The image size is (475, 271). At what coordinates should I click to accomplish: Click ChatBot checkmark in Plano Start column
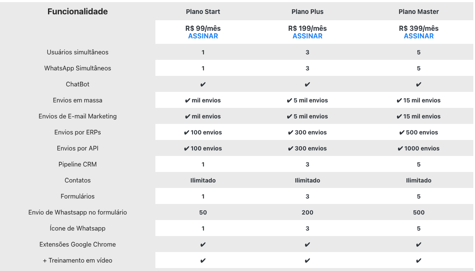203,84
